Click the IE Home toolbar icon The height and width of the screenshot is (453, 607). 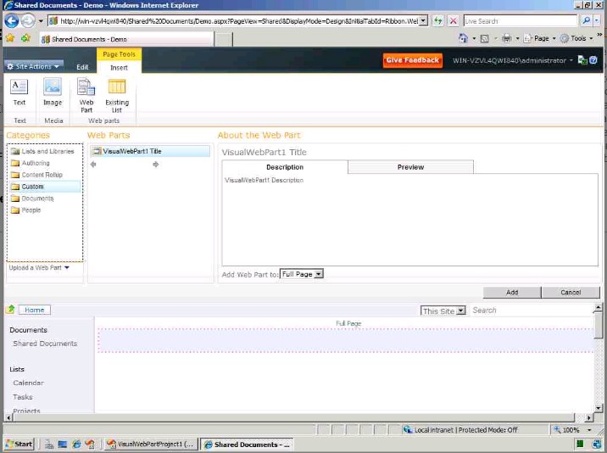point(463,38)
